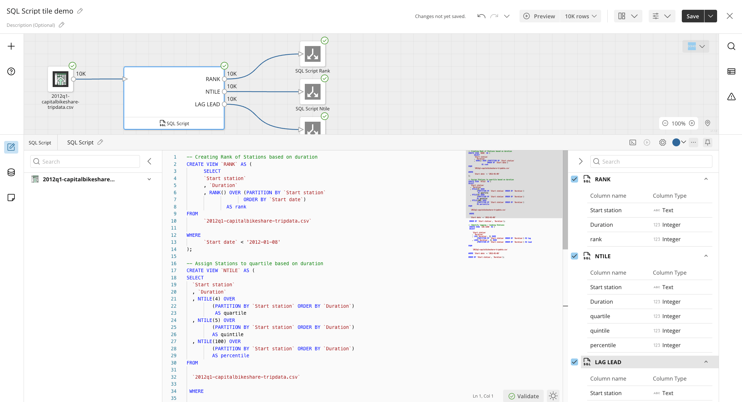Open the layout options icon

622,16
